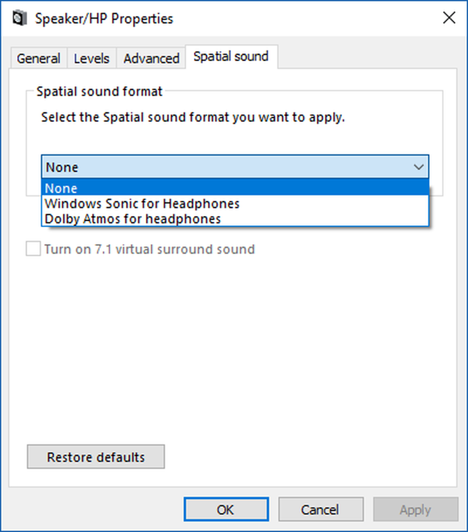Click the Speaker/HP Properties title text

[104, 18]
